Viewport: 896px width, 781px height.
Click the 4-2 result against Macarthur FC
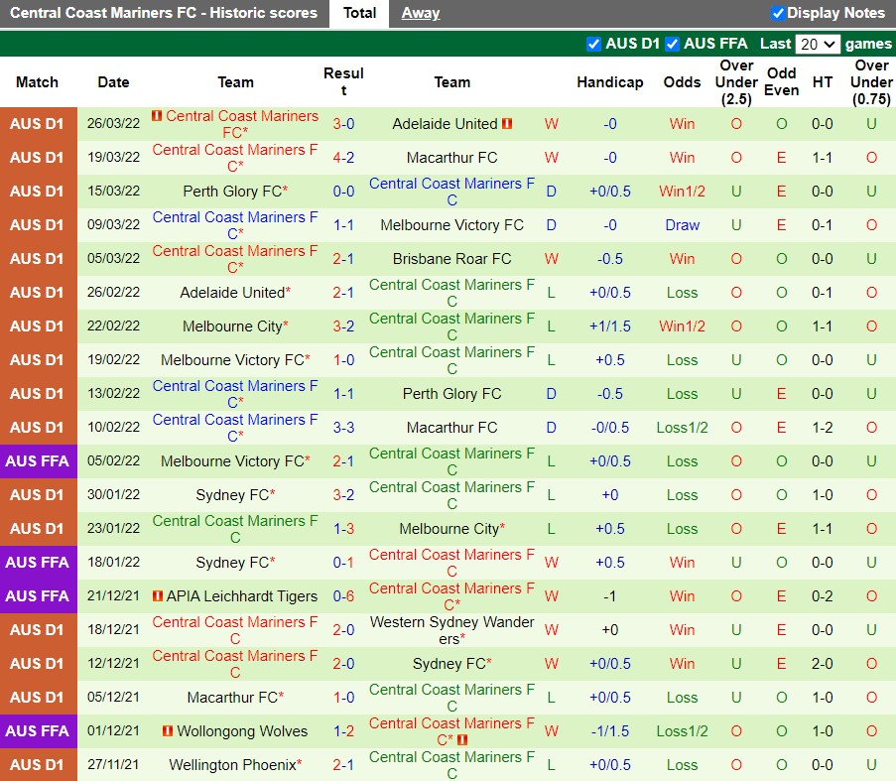[343, 158]
